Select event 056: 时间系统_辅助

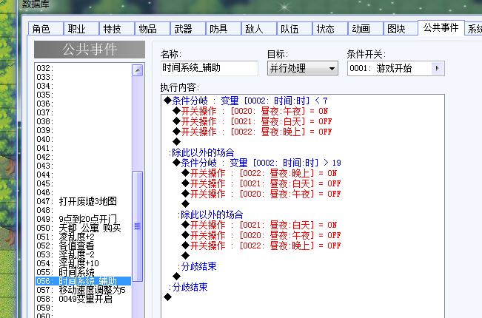click(84, 281)
